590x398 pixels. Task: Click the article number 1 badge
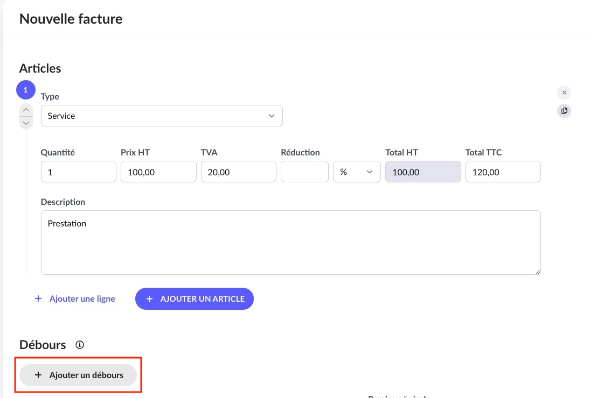point(26,90)
